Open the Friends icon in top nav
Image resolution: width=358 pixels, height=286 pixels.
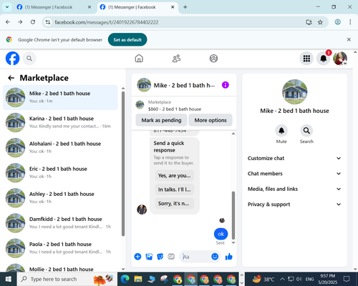pyautogui.click(x=176, y=59)
